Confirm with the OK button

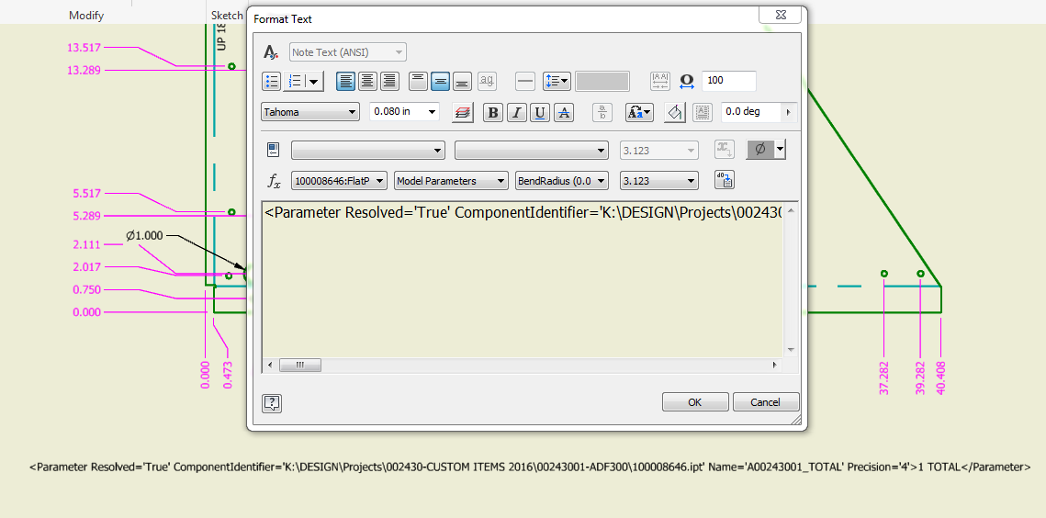[x=695, y=402]
